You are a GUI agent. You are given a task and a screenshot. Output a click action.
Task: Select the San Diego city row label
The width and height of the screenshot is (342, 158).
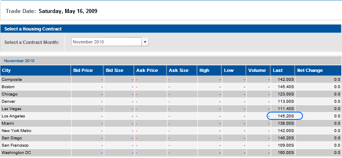(12, 138)
